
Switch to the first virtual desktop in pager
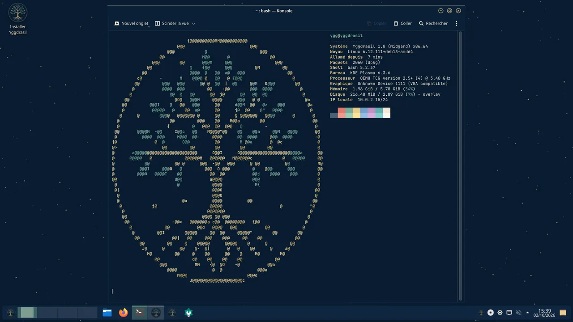pyautogui.click(x=27, y=313)
